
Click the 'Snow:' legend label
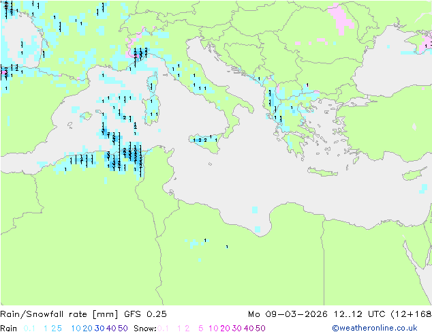145,329
